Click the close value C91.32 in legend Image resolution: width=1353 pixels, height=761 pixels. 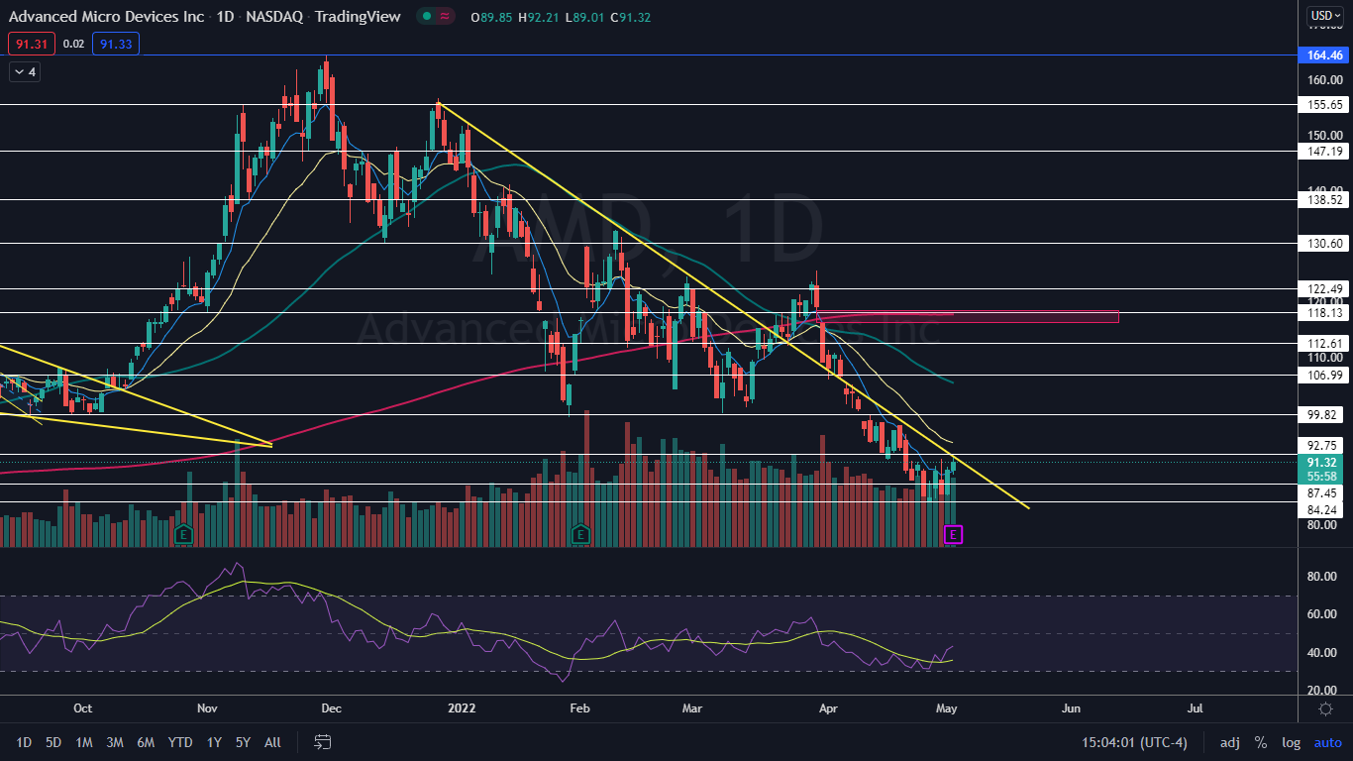pos(630,17)
